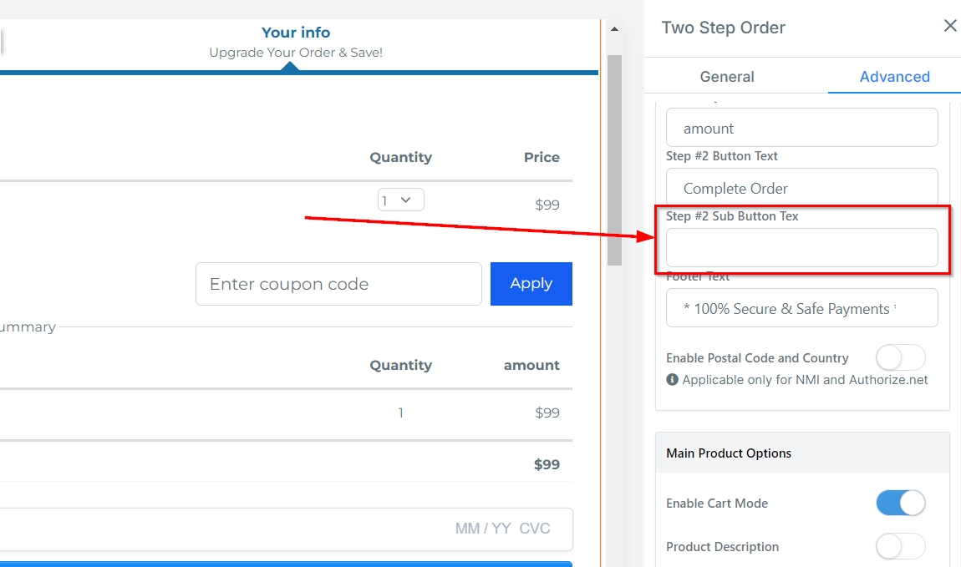Image resolution: width=961 pixels, height=567 pixels.
Task: Click the bold $99 order total
Action: [547, 464]
